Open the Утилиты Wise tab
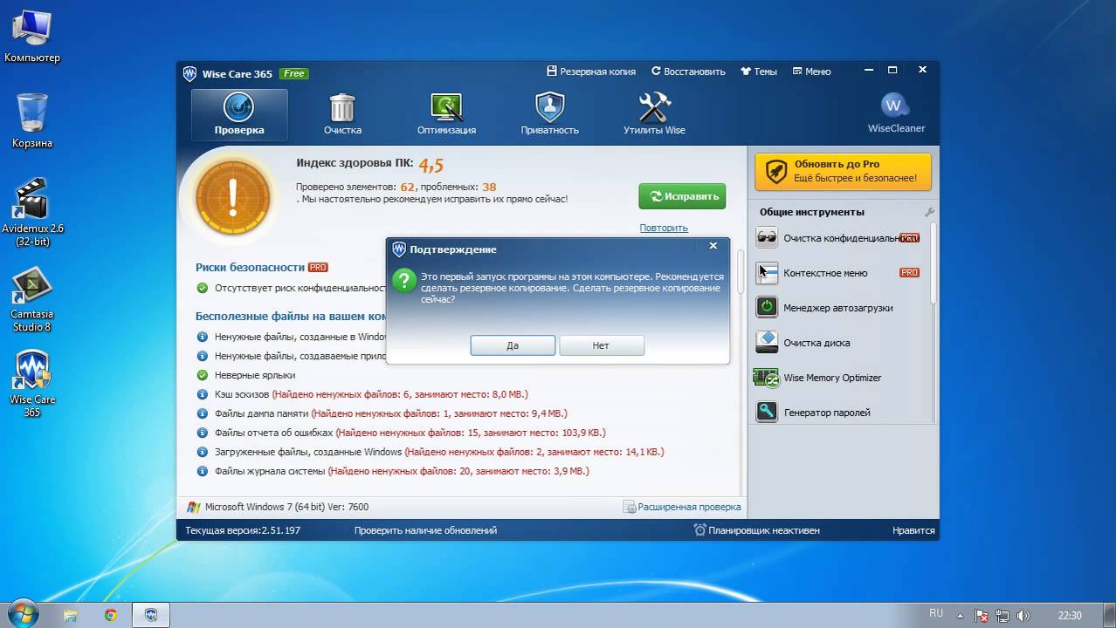 pyautogui.click(x=654, y=114)
